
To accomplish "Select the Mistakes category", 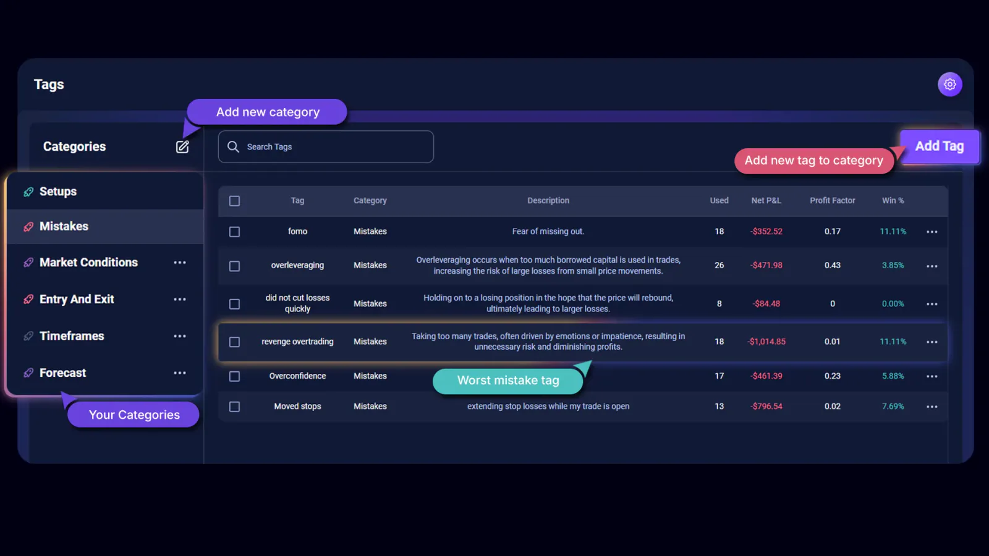I will (x=105, y=227).
